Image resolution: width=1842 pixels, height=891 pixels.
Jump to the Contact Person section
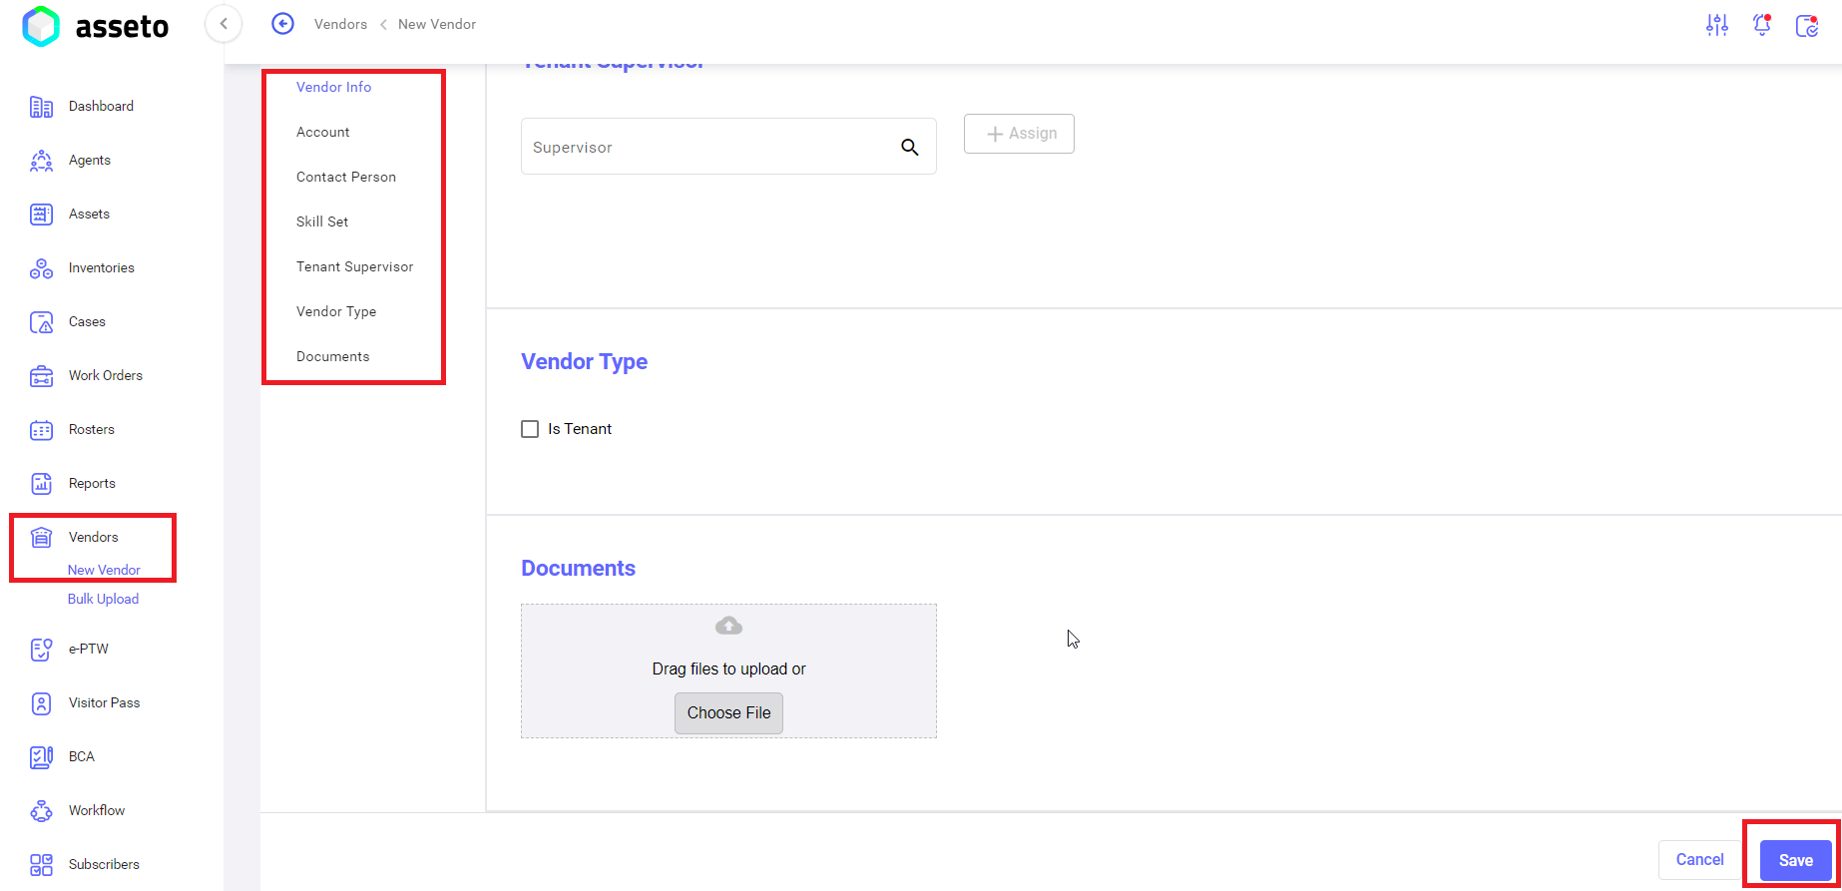click(345, 177)
